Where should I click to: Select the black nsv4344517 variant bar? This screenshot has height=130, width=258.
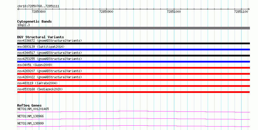pos(133,56)
